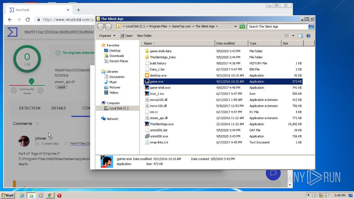Viewport: 354px width, 199px height.
Task: Click Open in Explorer toolbar
Action: [x=126, y=36]
